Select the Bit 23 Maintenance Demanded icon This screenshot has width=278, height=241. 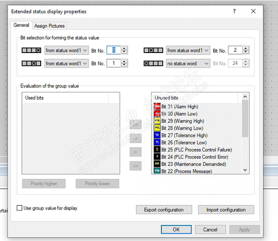pos(157,164)
